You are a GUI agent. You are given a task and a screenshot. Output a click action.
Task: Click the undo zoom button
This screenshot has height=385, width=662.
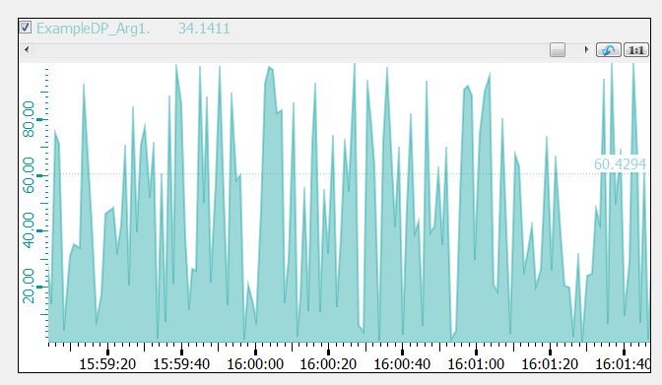609,50
